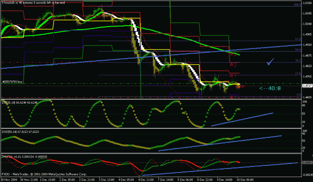
Task: Click the 1.5150 price axis label
Action: pos(307,3)
